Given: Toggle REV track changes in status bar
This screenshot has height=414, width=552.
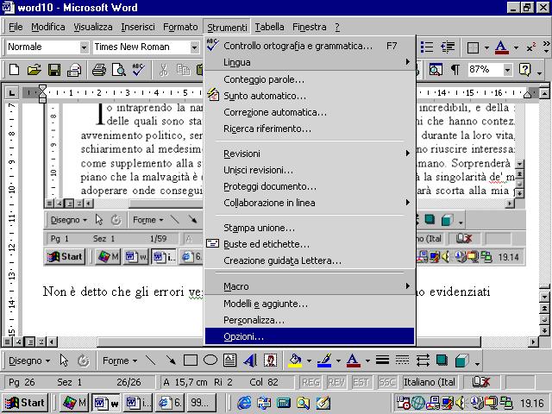Looking at the screenshot, I should click(x=336, y=382).
